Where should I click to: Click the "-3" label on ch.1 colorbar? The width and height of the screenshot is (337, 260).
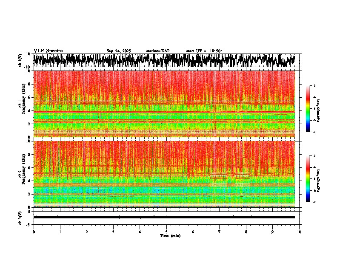coord(314,85)
